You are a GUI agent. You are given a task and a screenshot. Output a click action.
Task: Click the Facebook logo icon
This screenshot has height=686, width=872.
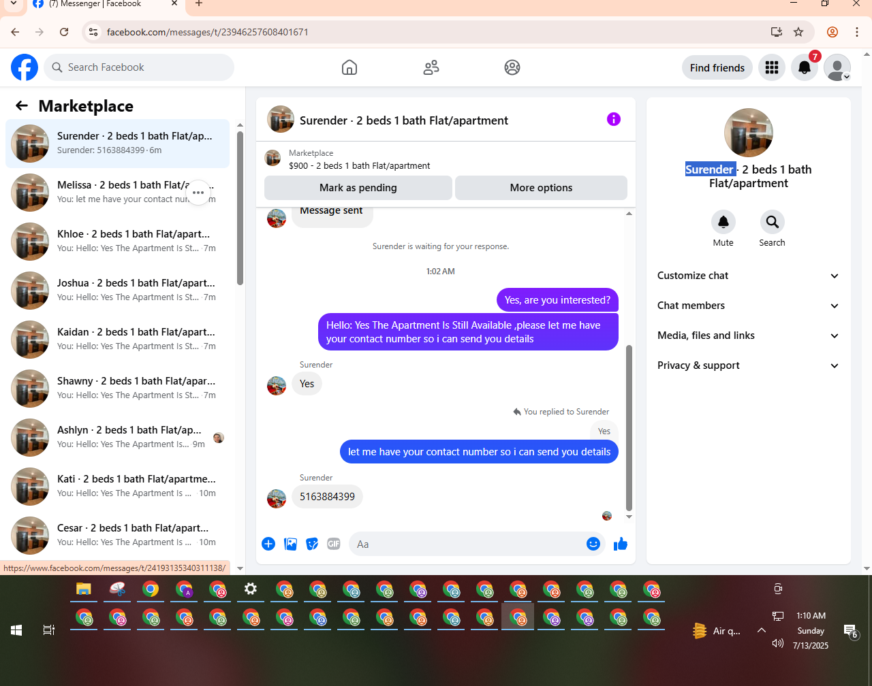(x=25, y=67)
